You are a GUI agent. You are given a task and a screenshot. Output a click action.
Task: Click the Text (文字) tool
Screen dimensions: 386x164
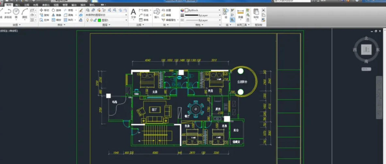point(133,13)
